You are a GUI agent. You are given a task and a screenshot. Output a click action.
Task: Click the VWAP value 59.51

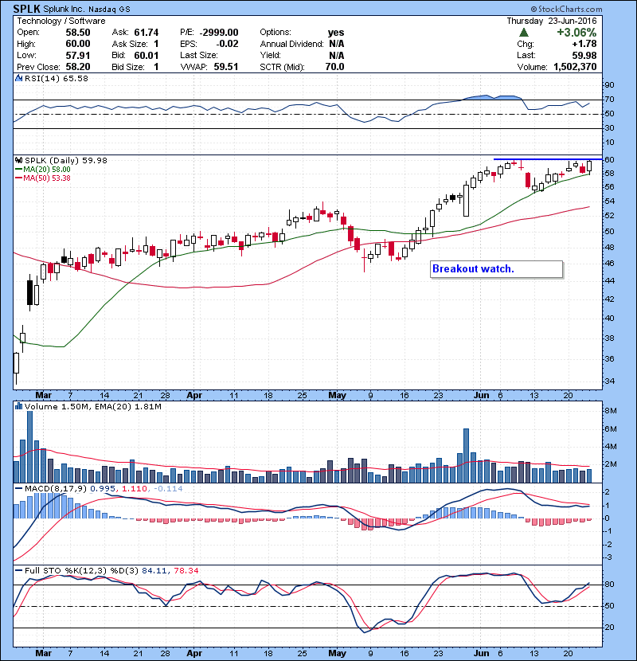[x=226, y=67]
